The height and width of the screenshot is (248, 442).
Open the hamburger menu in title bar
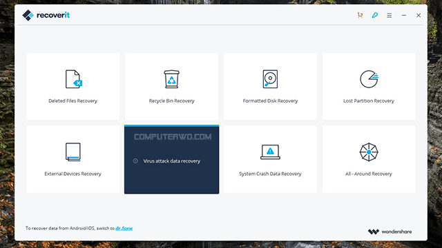(390, 15)
